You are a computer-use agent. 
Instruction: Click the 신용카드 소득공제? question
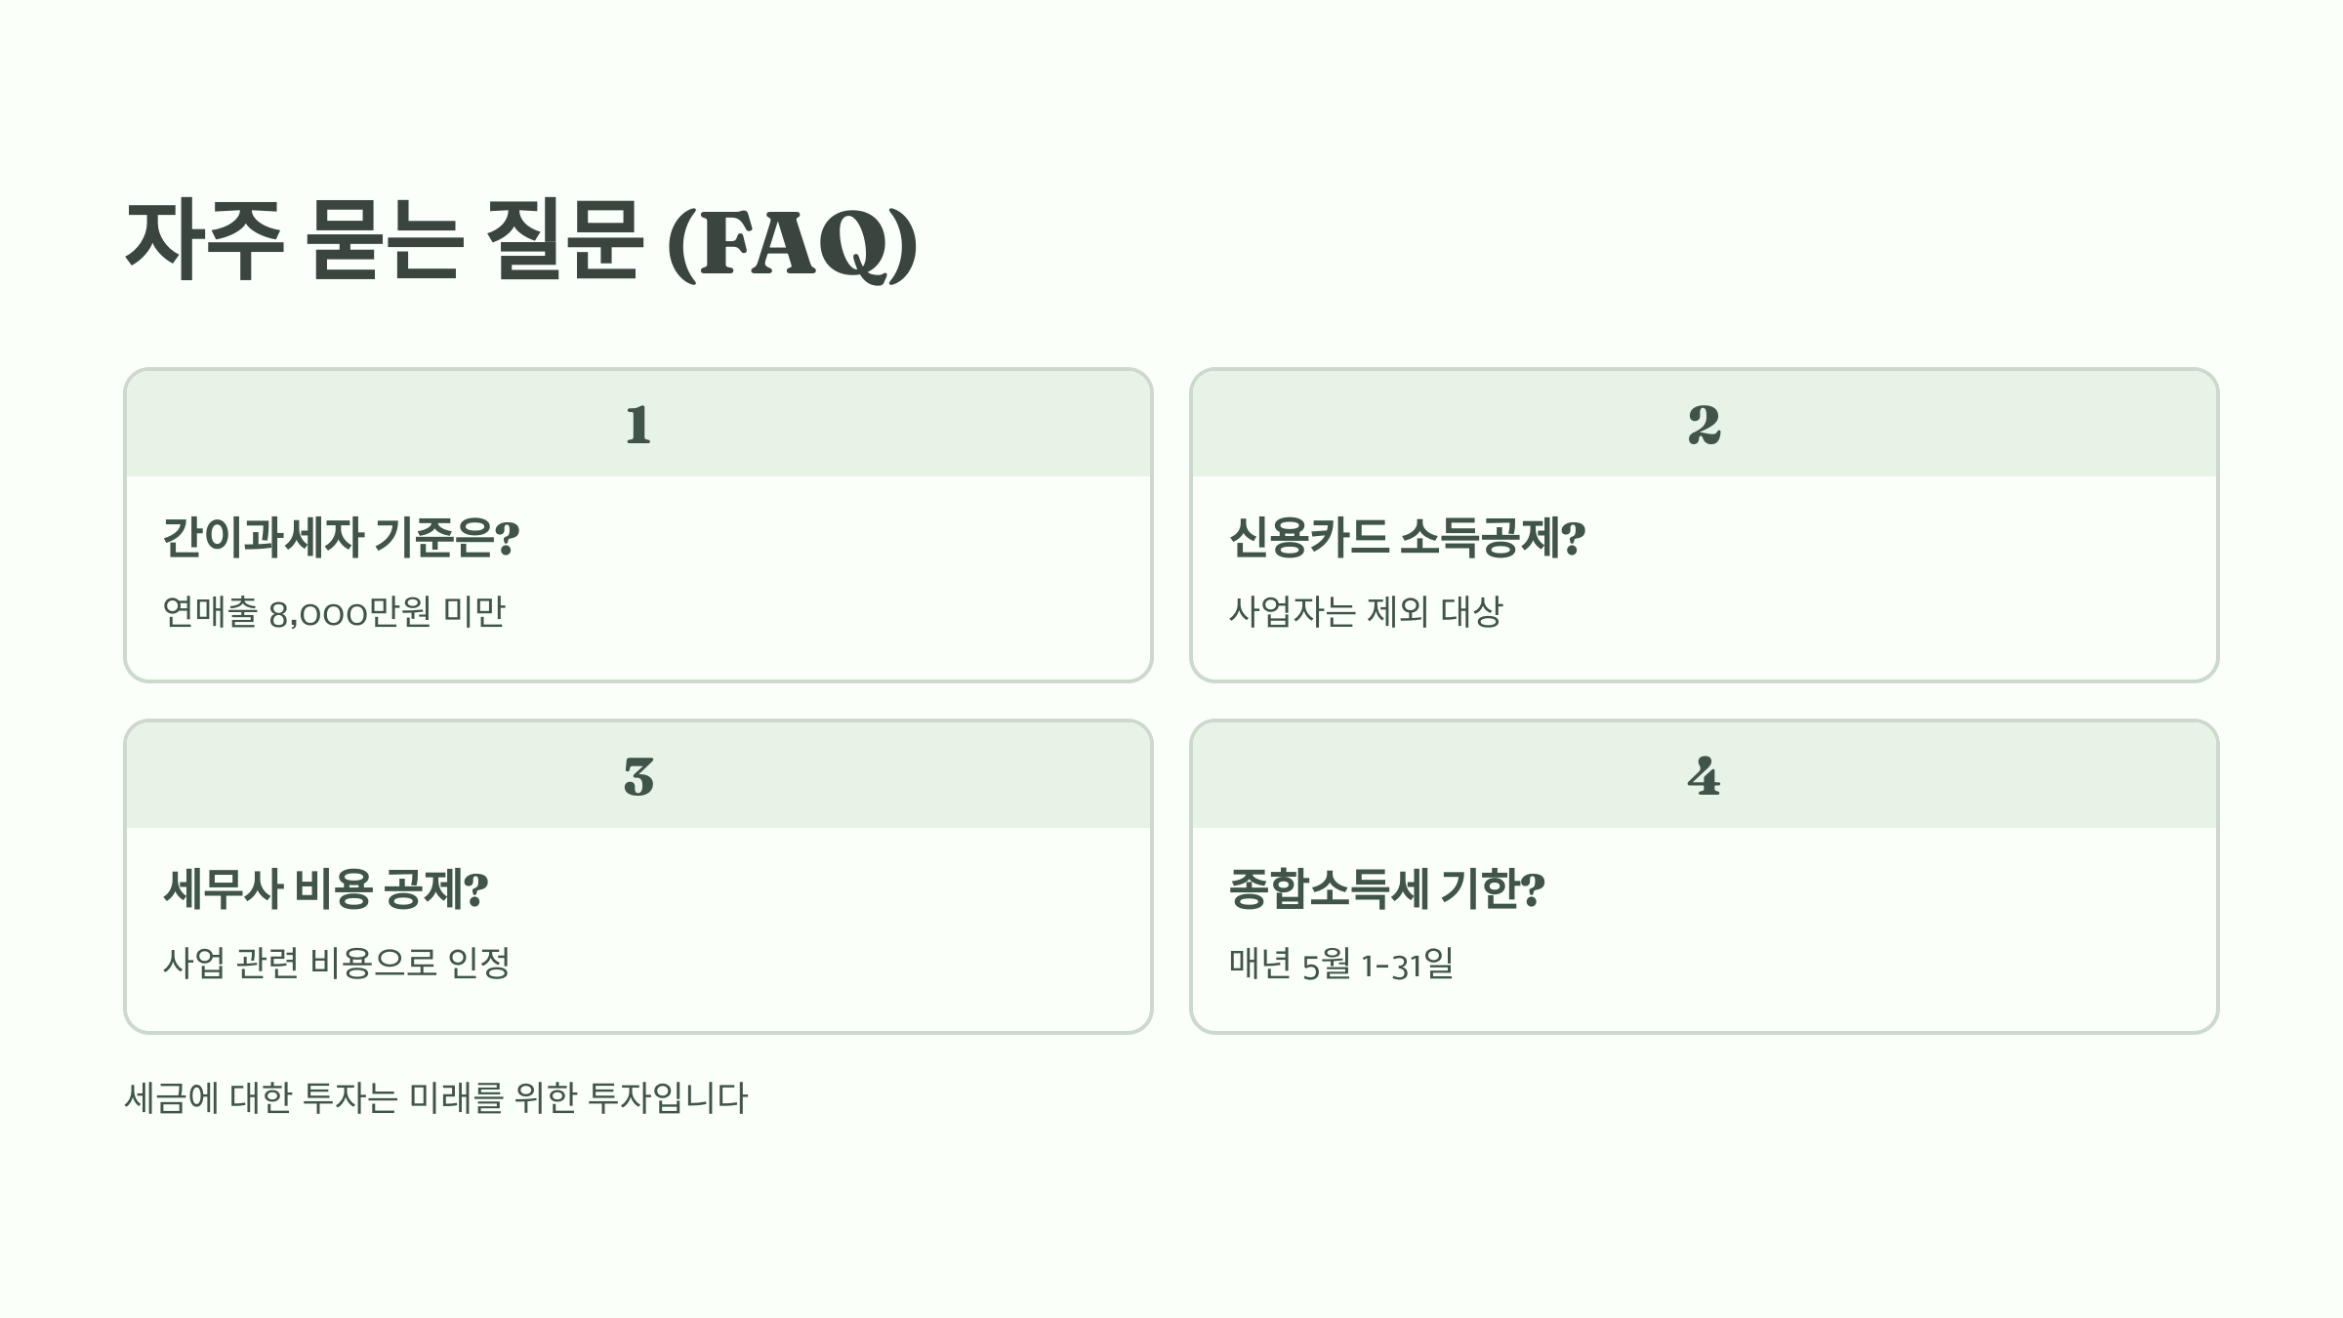click(1407, 537)
